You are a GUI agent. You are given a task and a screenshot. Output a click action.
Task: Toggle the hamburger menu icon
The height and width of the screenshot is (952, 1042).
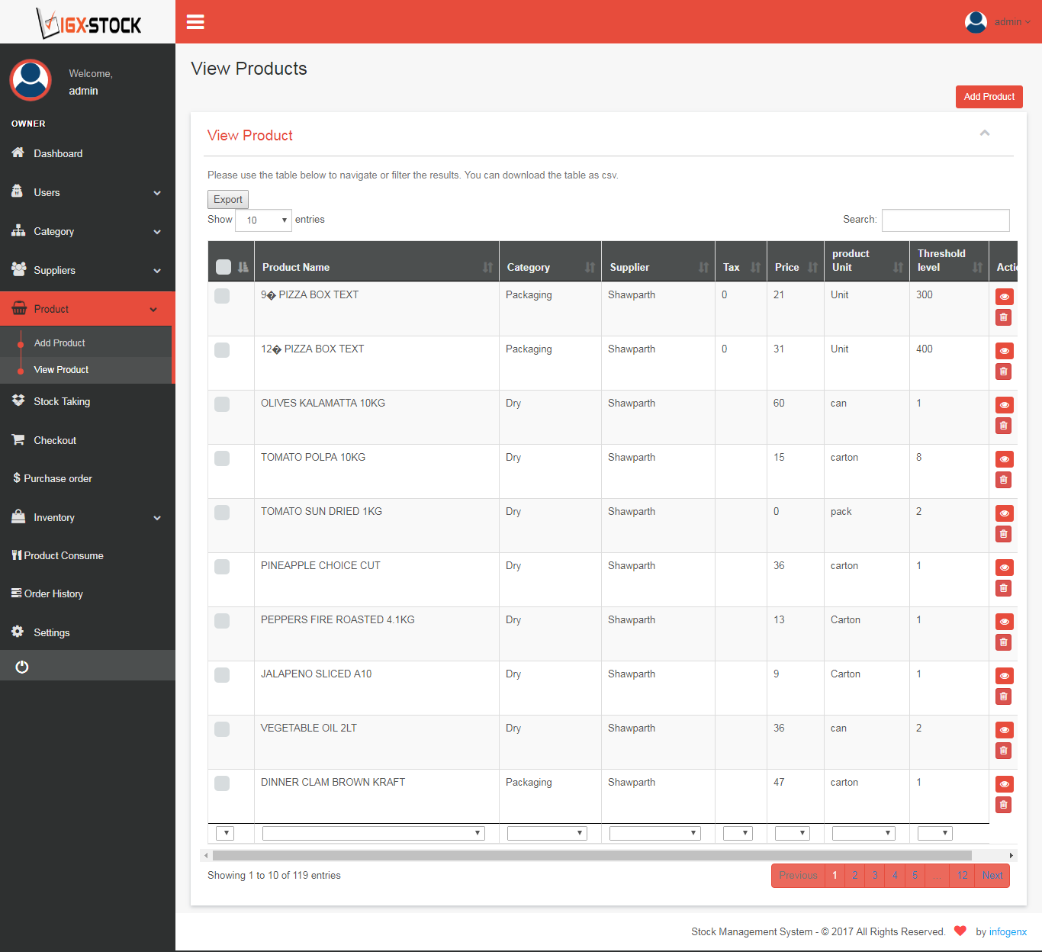click(x=195, y=22)
